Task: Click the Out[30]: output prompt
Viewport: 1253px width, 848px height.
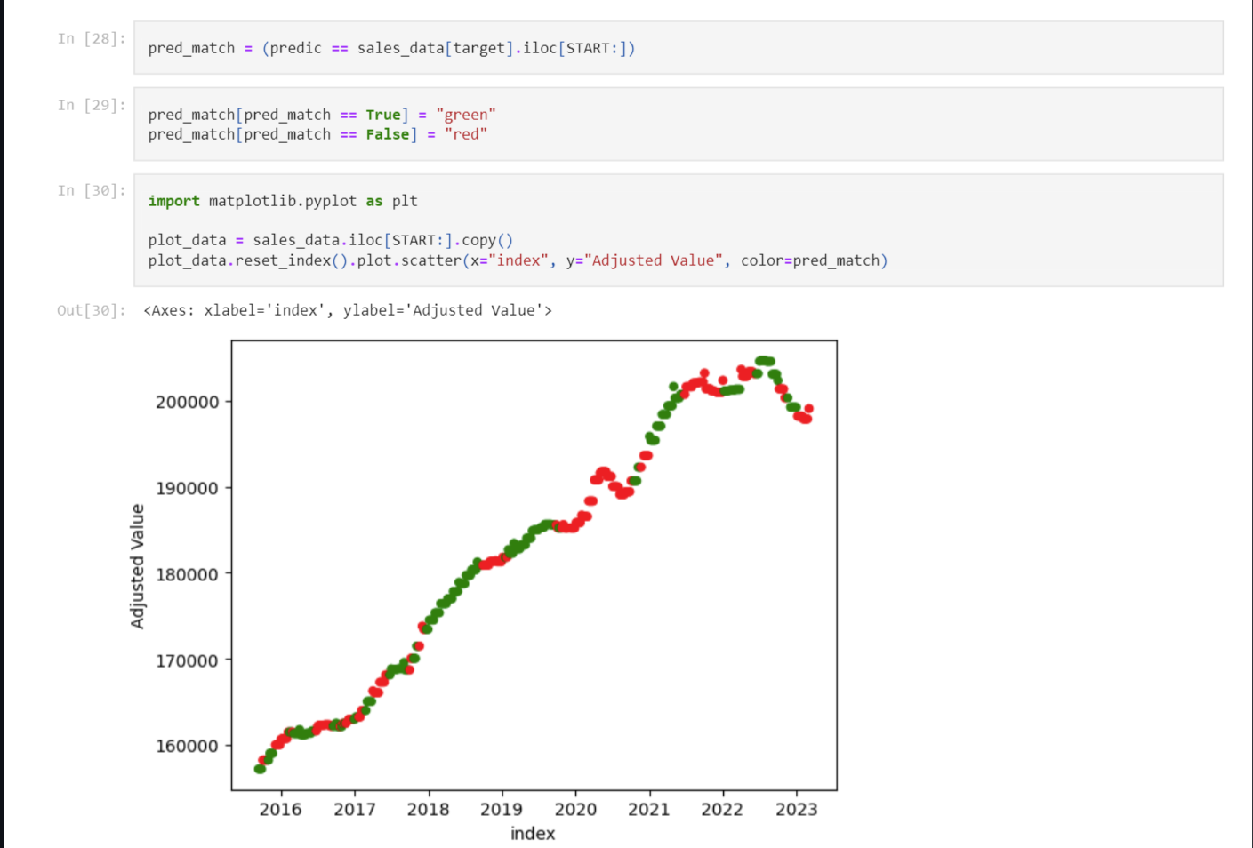Action: (x=92, y=310)
